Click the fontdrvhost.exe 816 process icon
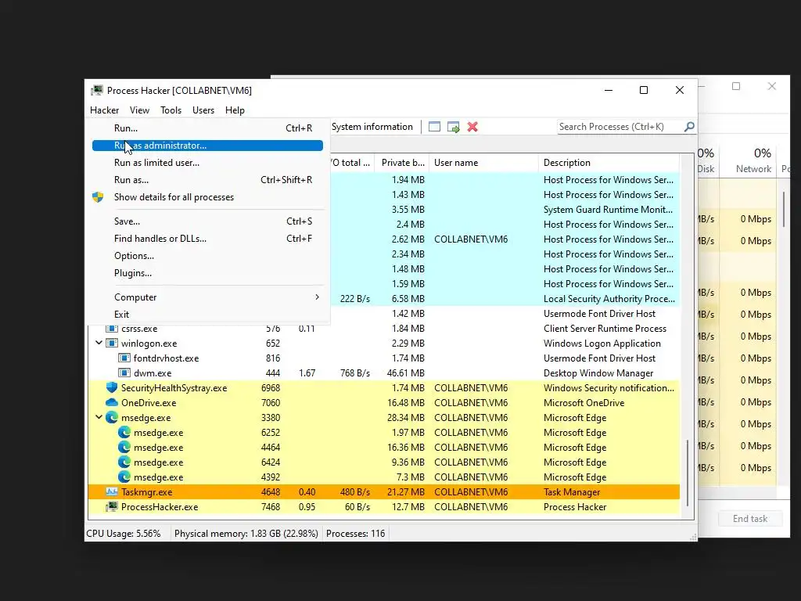 (124, 358)
